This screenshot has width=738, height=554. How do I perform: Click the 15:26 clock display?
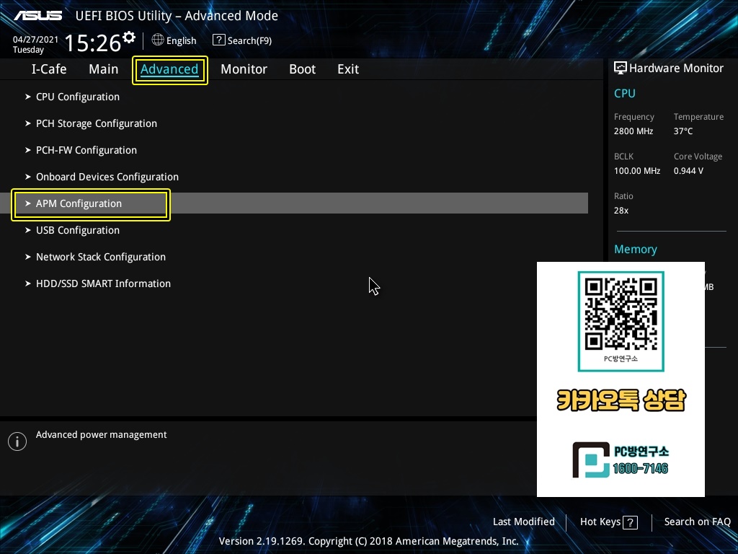coord(93,43)
